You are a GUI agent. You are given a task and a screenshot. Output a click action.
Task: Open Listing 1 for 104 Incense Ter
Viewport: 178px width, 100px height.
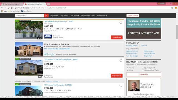pyautogui.click(x=49, y=81)
